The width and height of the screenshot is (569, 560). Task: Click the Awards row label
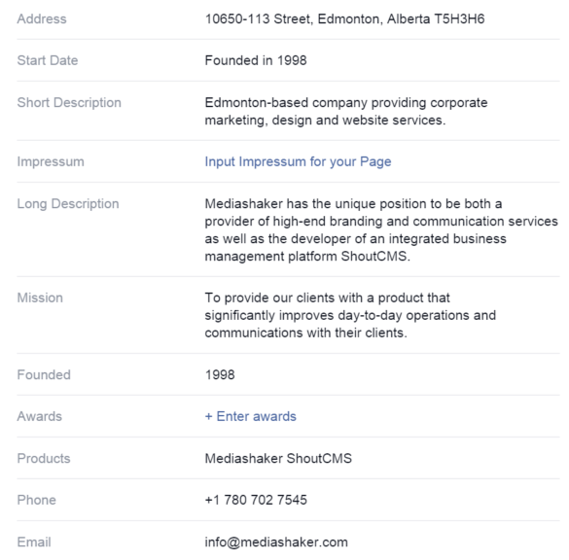point(40,416)
